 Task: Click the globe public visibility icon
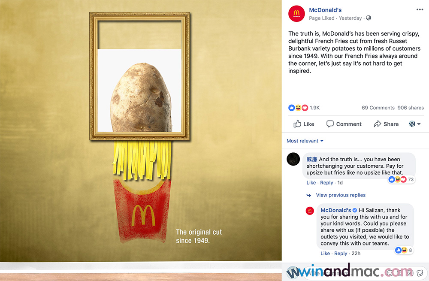click(x=369, y=18)
